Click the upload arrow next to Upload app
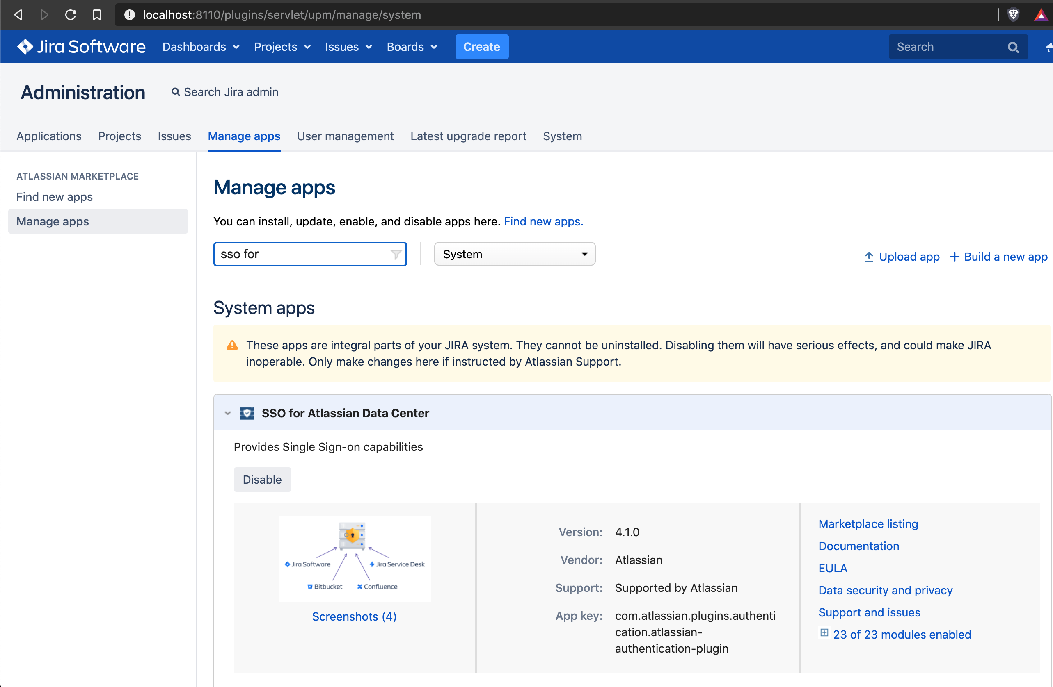Viewport: 1053px width, 687px height. pos(869,256)
